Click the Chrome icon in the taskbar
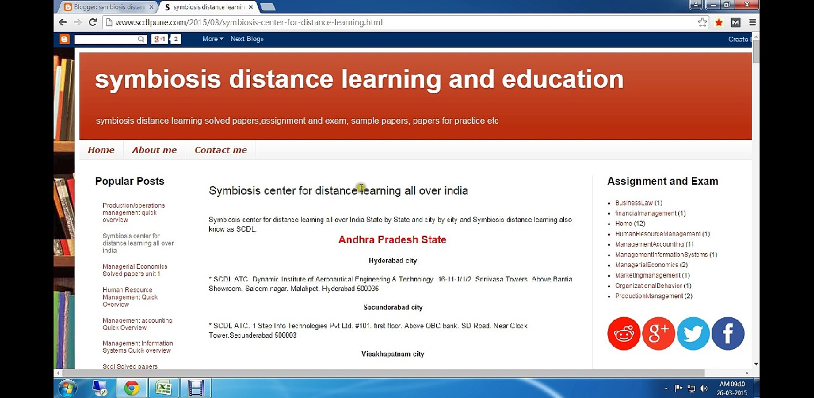 tap(131, 388)
